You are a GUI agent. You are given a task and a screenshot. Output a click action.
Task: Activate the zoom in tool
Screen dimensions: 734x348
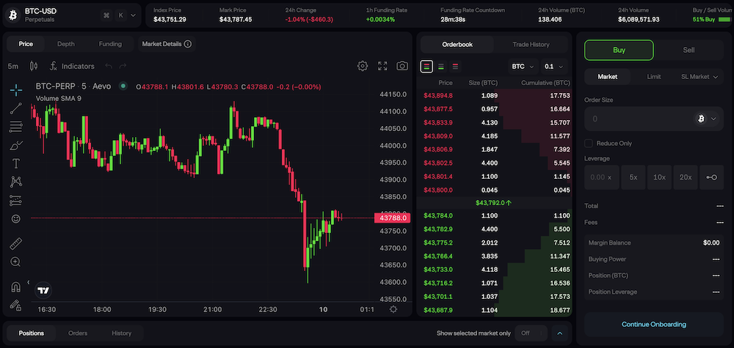click(16, 262)
